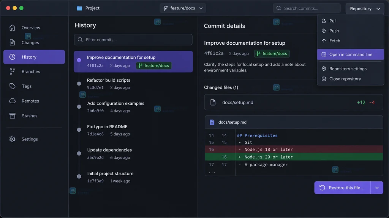Click the commit dot for Refactor build scripts
The width and height of the screenshot is (389, 218).
coord(79,84)
